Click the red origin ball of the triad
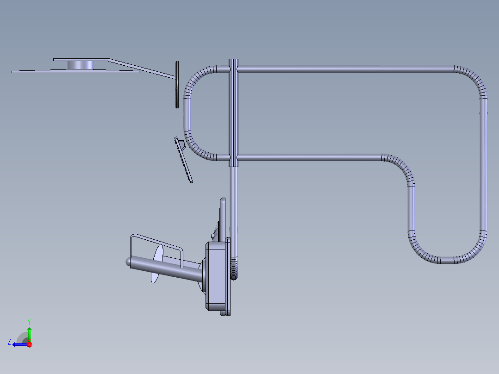The height and width of the screenshot is (374, 499). pos(30,344)
